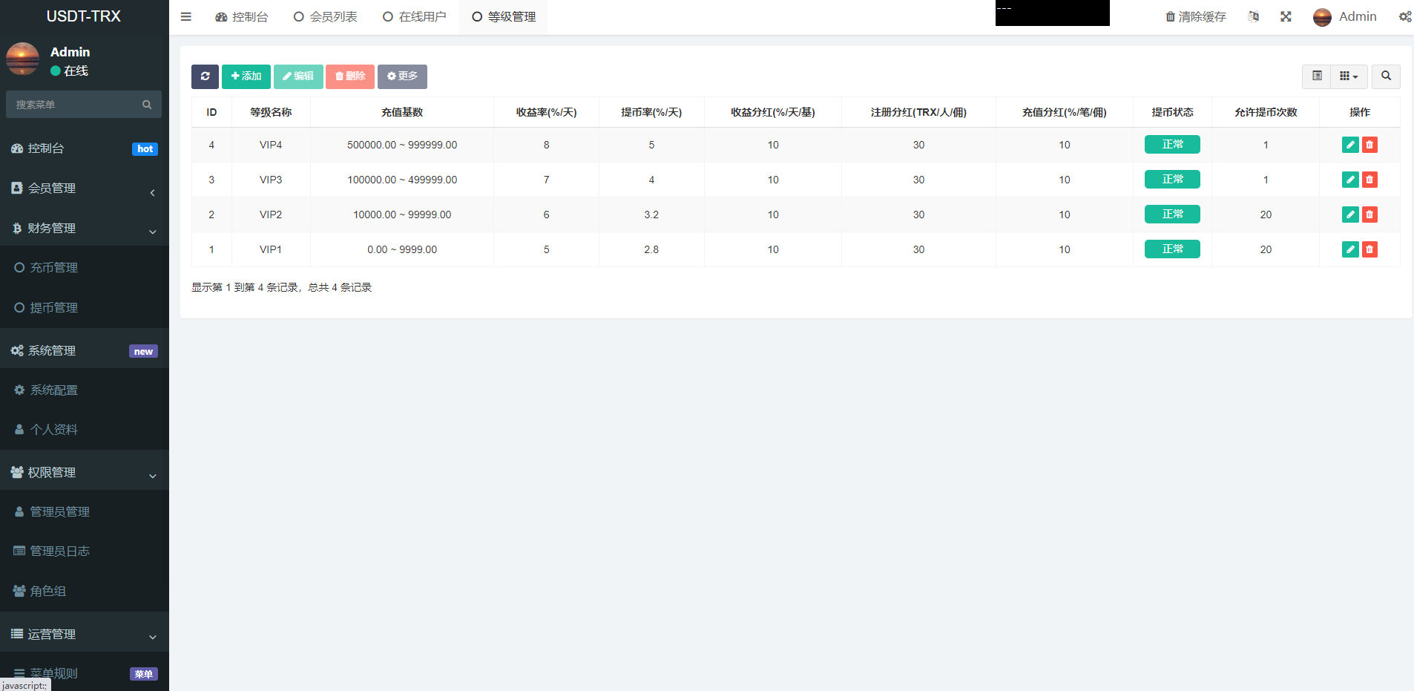
Task: Switch table to detail view icon
Action: coord(1317,76)
